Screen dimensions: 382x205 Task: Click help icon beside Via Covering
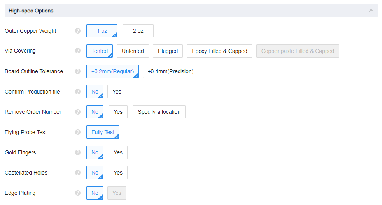tap(78, 51)
